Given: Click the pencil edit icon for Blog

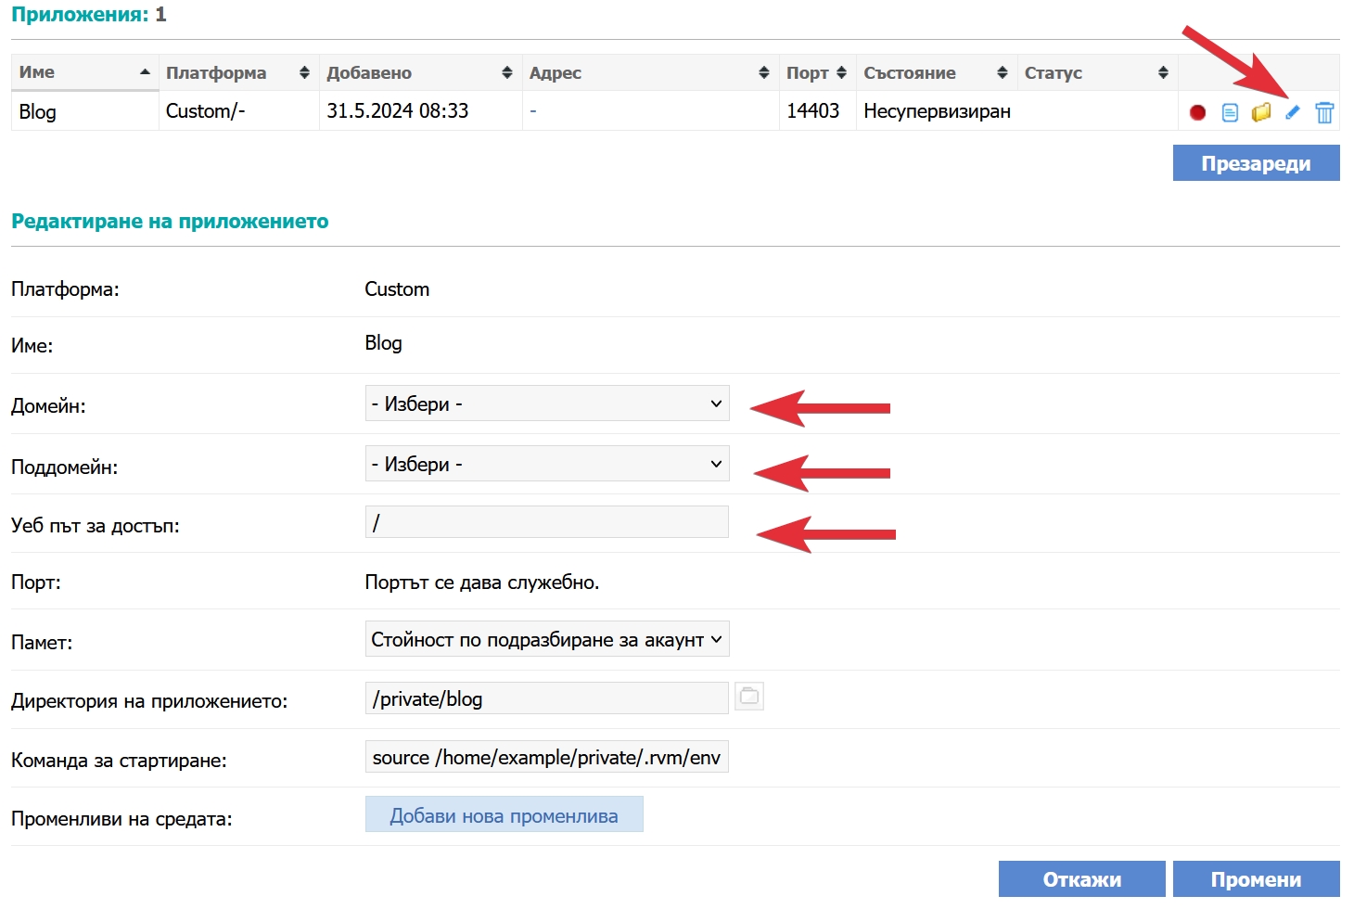Looking at the screenshot, I should click(x=1293, y=112).
